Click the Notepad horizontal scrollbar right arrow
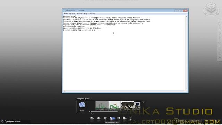 click(184, 91)
